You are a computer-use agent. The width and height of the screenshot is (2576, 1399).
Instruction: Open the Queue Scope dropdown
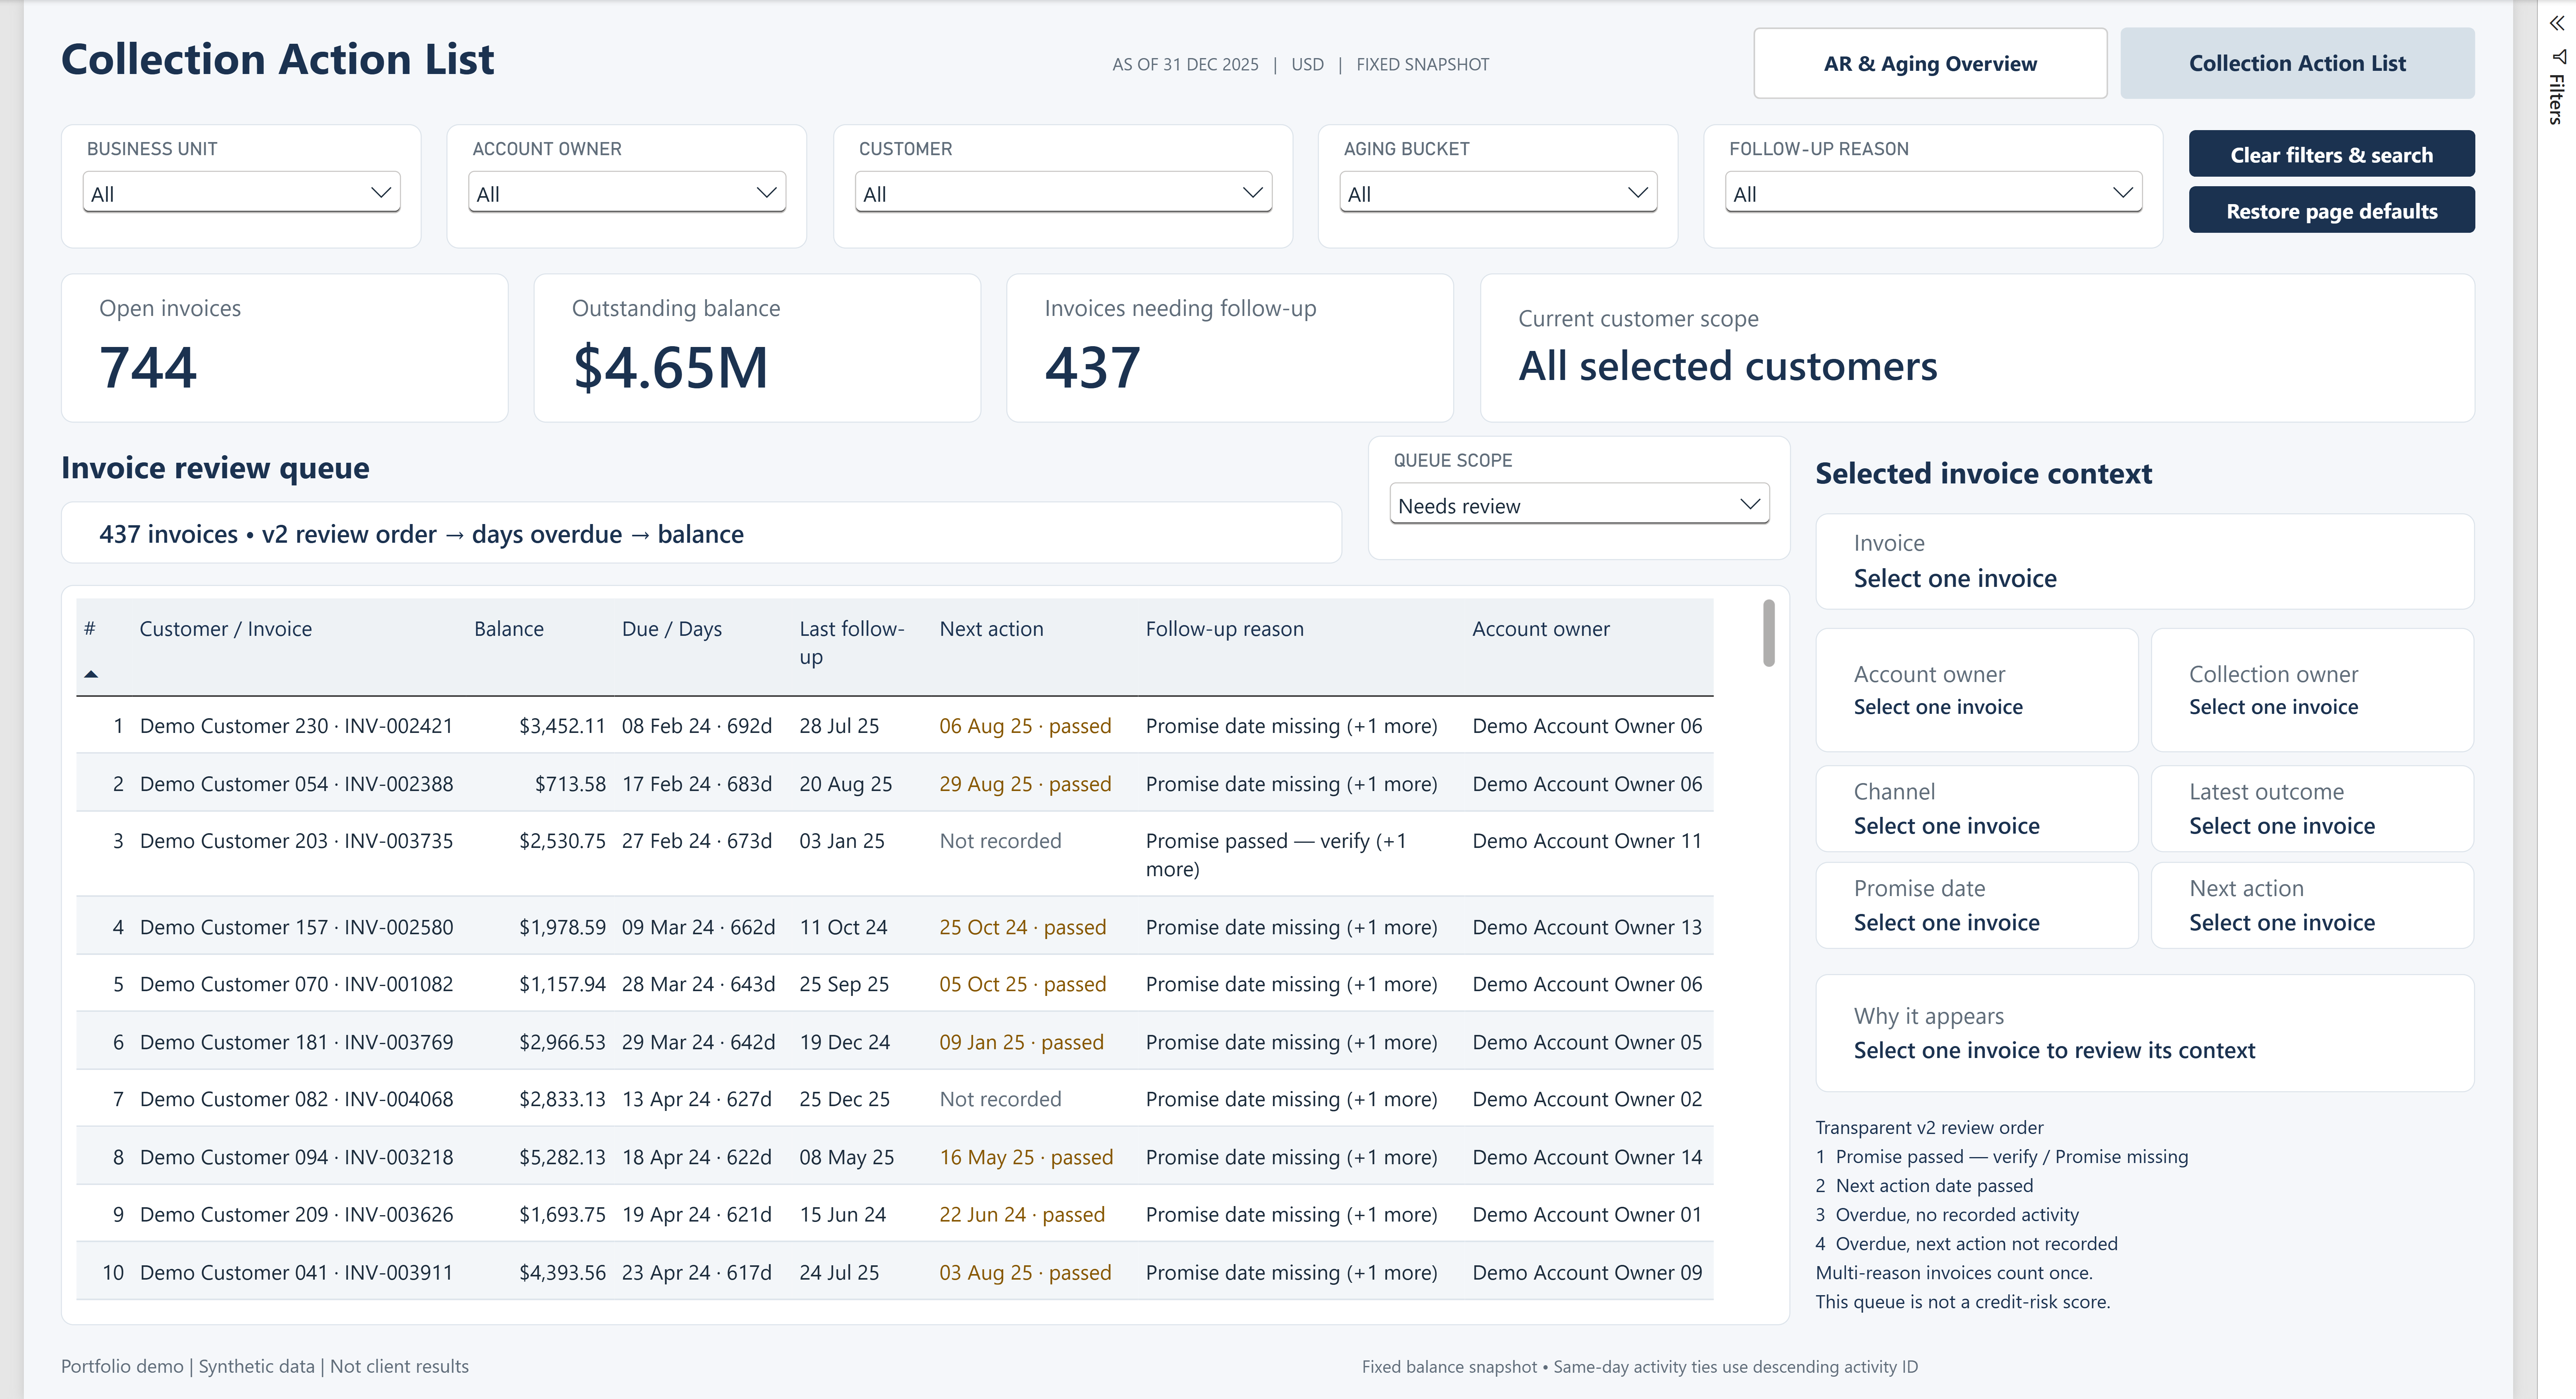click(x=1579, y=505)
